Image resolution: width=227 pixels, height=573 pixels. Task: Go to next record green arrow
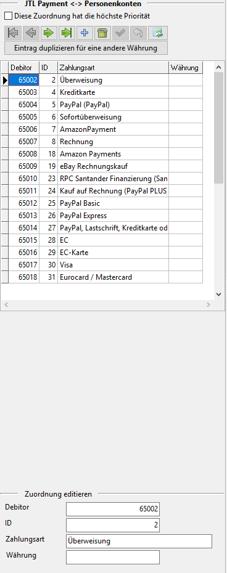[x=49, y=33]
